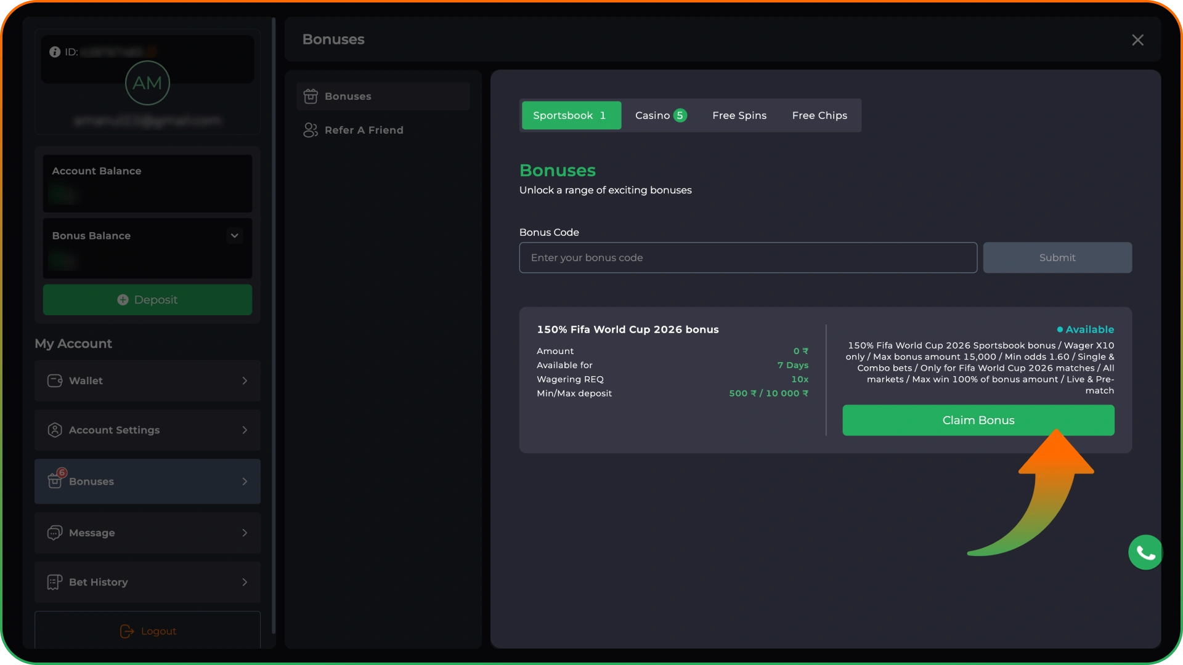Click the 10x wagering value

800,380
